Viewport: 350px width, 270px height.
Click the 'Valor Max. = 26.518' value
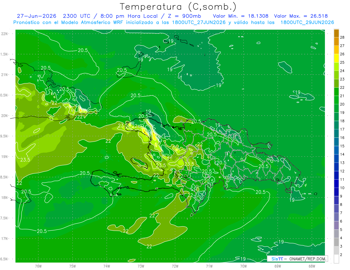click(301, 16)
